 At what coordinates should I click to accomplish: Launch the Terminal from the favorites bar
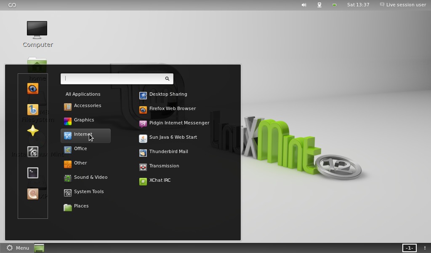pos(33,173)
